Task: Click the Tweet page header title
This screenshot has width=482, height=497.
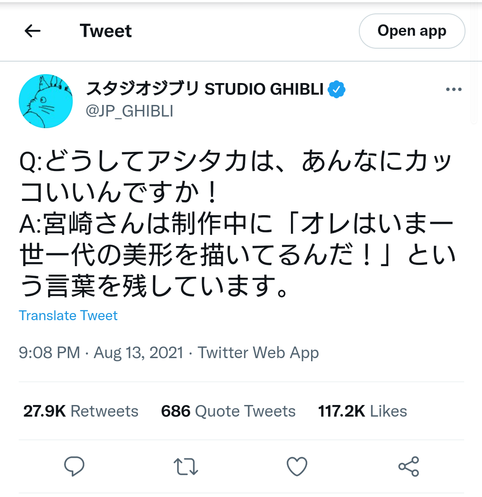Action: pyautogui.click(x=106, y=31)
